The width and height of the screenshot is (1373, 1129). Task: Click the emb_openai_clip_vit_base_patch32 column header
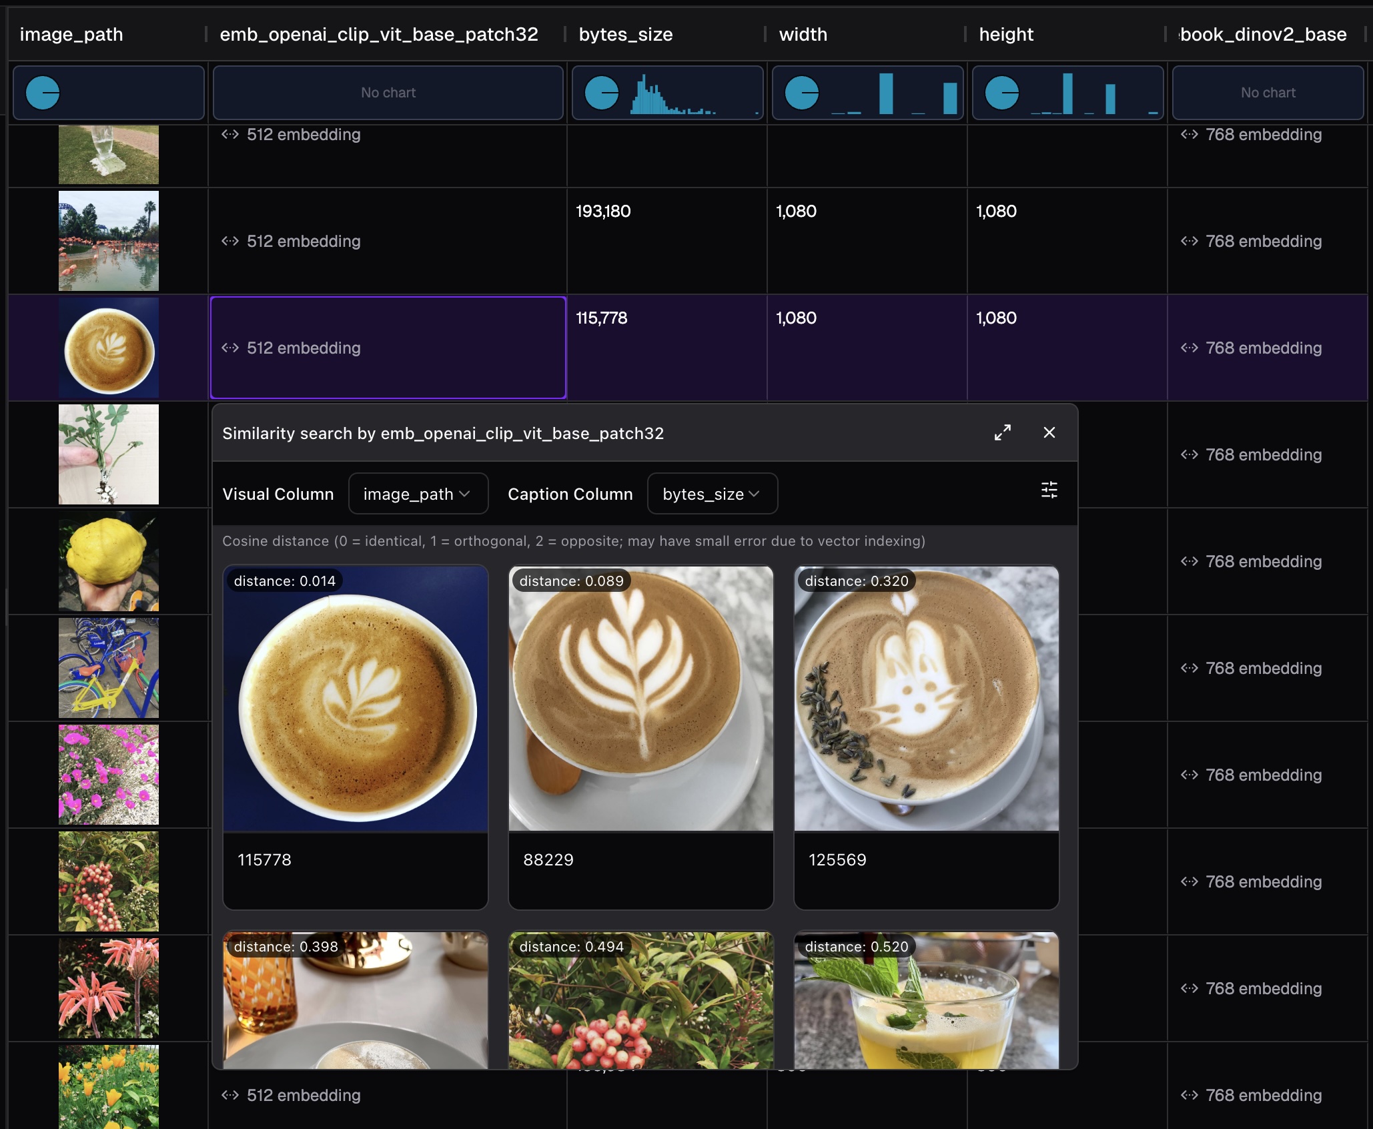point(379,35)
